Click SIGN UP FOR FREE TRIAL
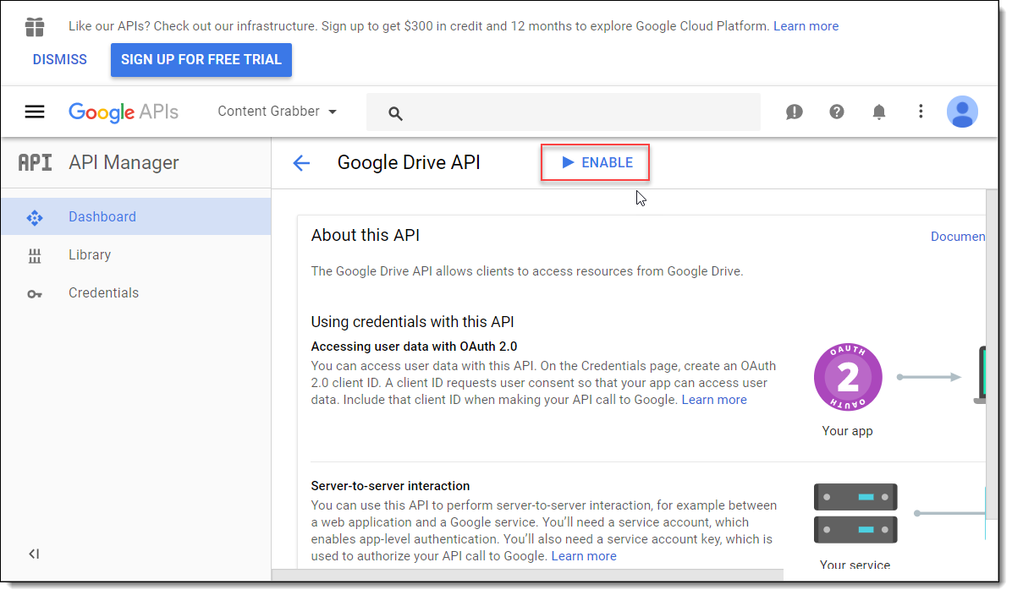 (201, 60)
